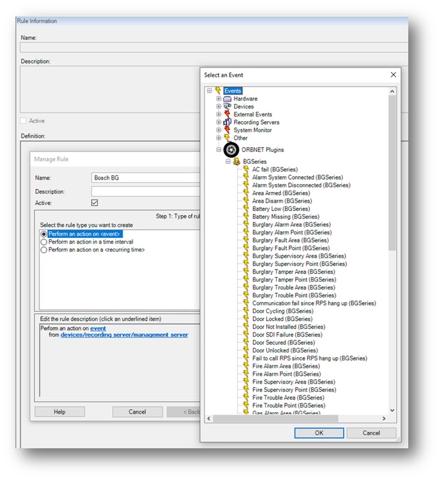Open 'devices/recording server/management server' link
This screenshot has width=440, height=480.
click(x=125, y=335)
